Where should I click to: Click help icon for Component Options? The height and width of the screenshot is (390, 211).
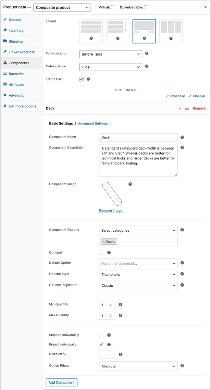(182, 230)
